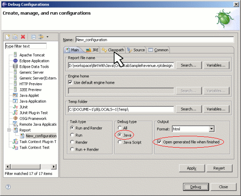241x196 pixels.
Task: Toggle Open generated file when finished
Action: [x=159, y=142]
